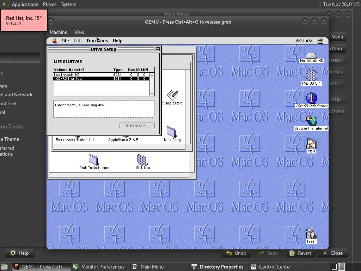Open the System menu

point(69,4)
